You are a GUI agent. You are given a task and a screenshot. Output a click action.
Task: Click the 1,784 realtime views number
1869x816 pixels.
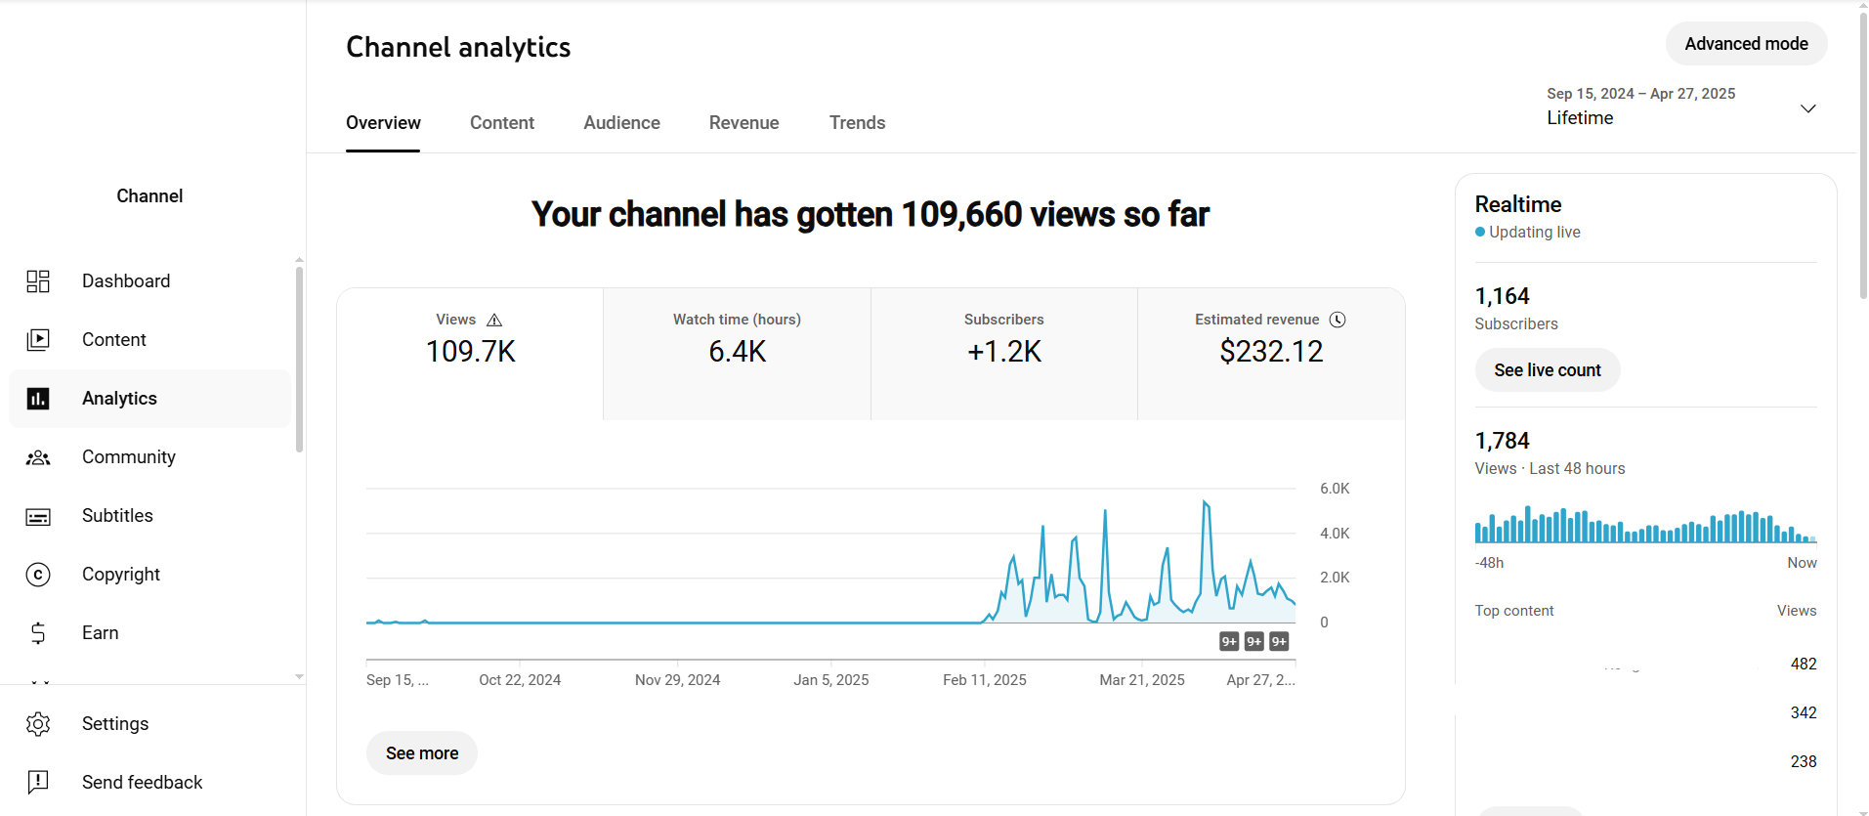tap(1502, 441)
